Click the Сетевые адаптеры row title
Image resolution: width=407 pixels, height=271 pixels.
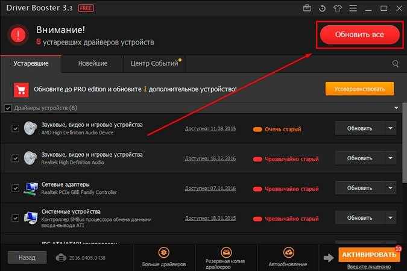pos(65,184)
